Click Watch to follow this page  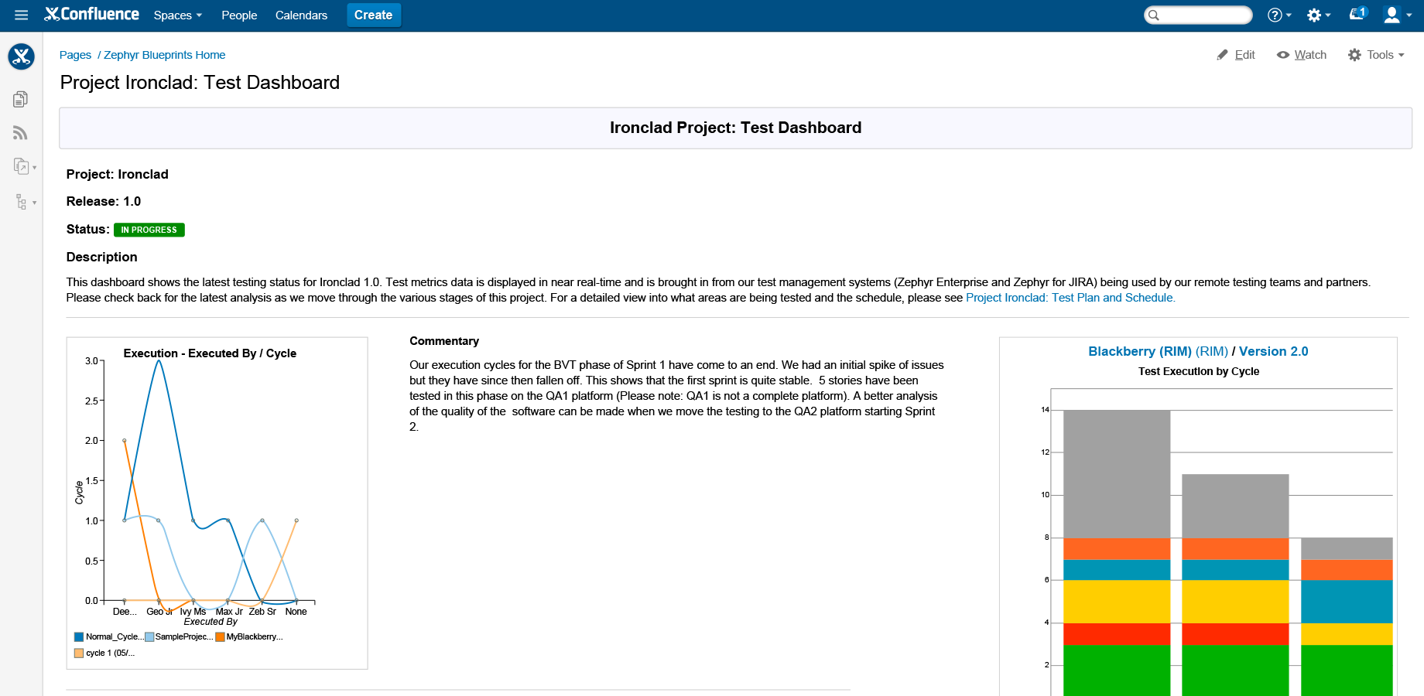1302,55
